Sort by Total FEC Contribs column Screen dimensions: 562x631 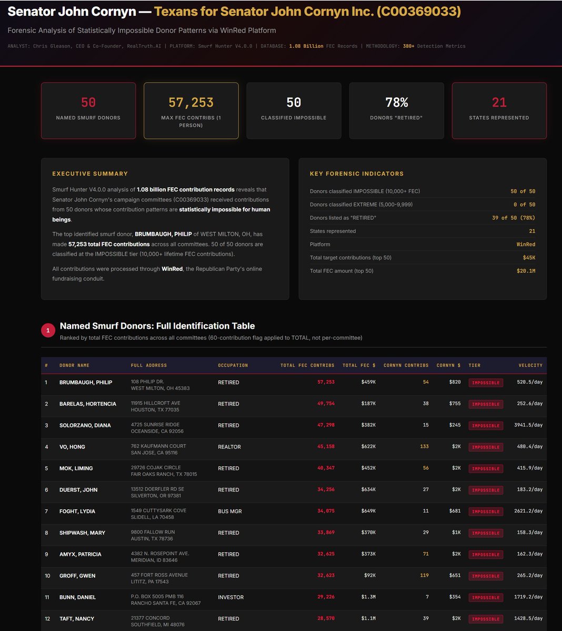pyautogui.click(x=307, y=365)
